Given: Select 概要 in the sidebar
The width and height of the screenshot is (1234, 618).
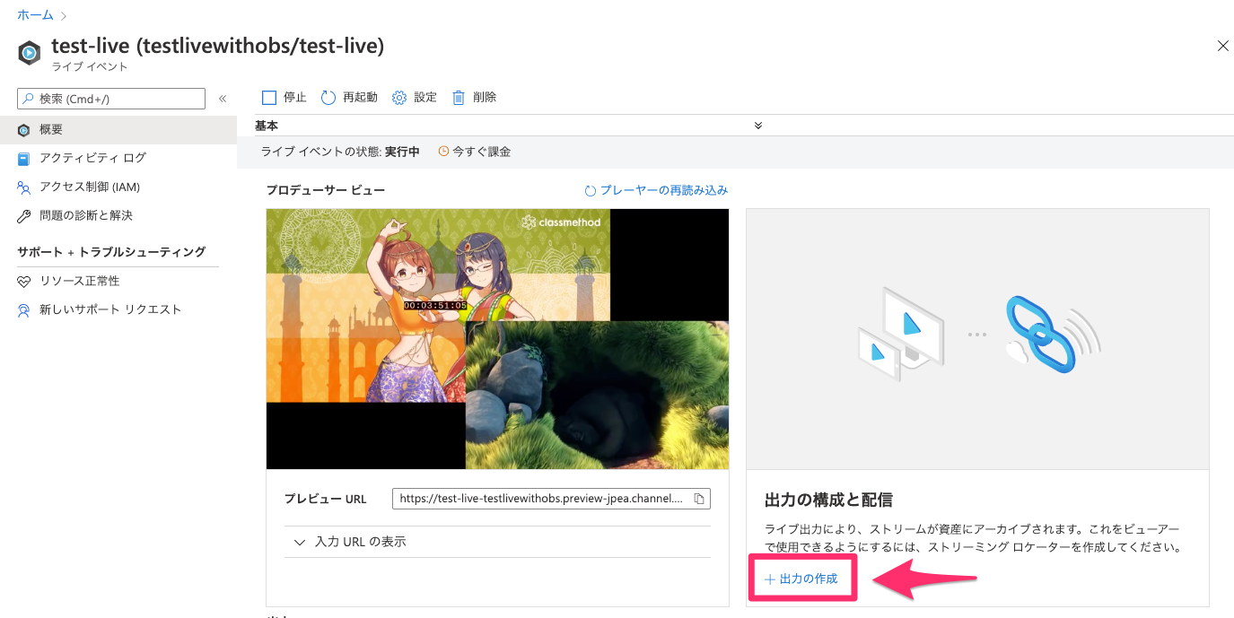Looking at the screenshot, I should click(118, 130).
